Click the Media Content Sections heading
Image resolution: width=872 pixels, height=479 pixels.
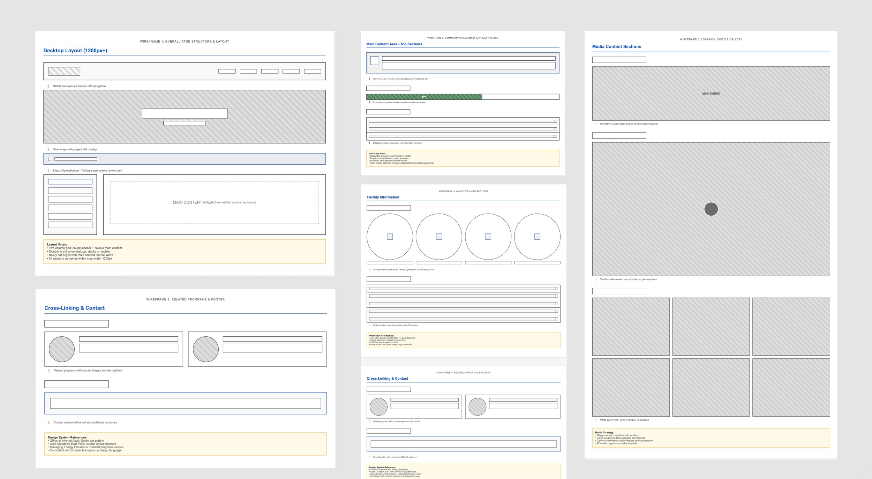pyautogui.click(x=616, y=46)
